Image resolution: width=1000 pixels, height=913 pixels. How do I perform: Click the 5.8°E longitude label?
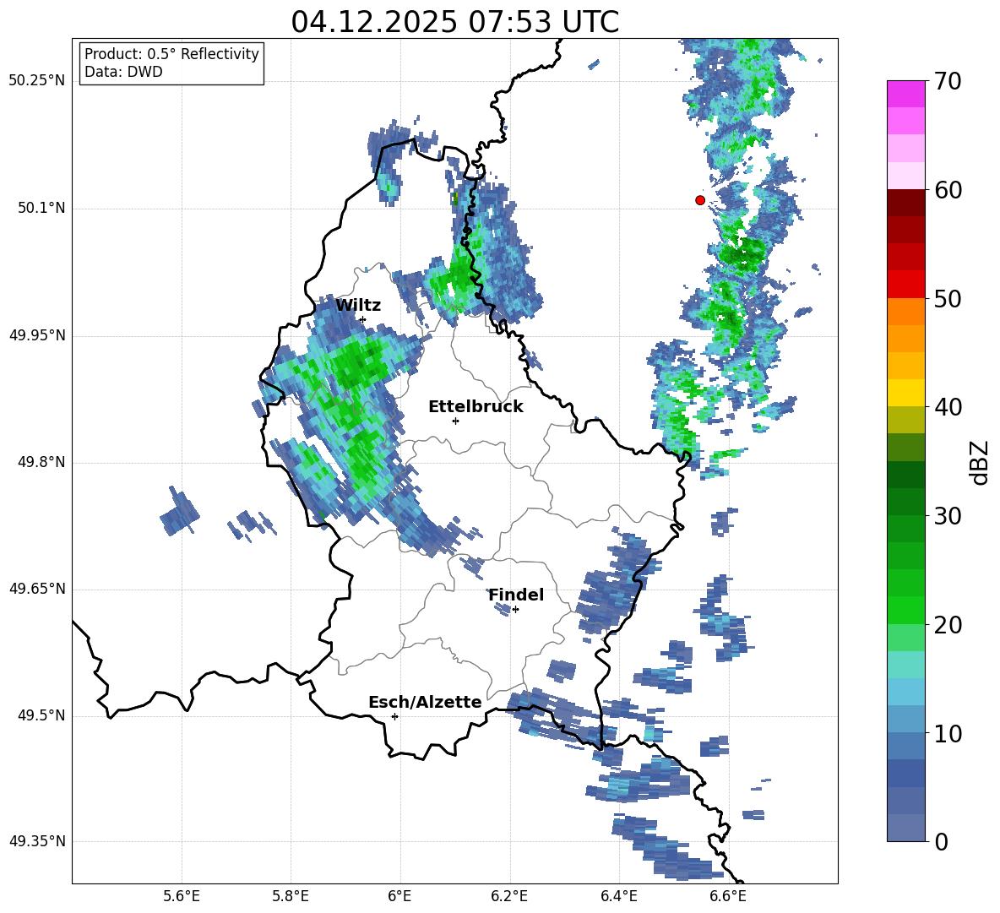(291, 896)
